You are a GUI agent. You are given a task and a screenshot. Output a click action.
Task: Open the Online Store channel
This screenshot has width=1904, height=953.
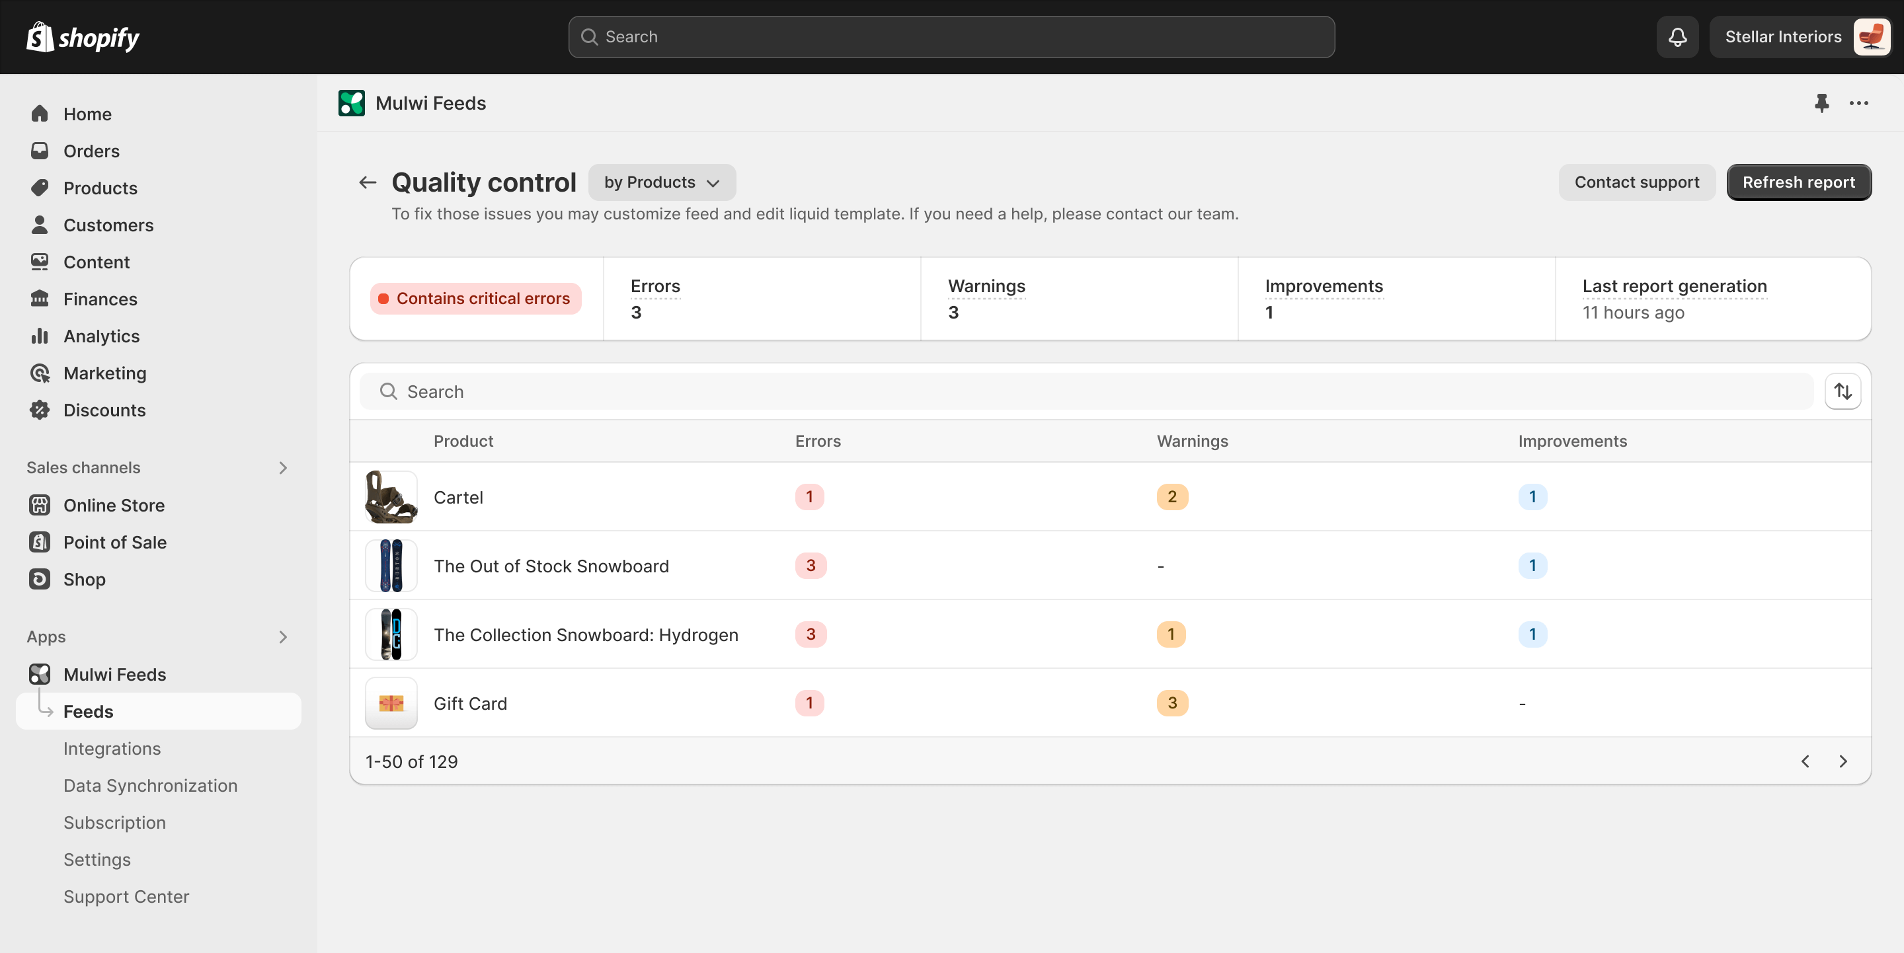pyautogui.click(x=113, y=506)
